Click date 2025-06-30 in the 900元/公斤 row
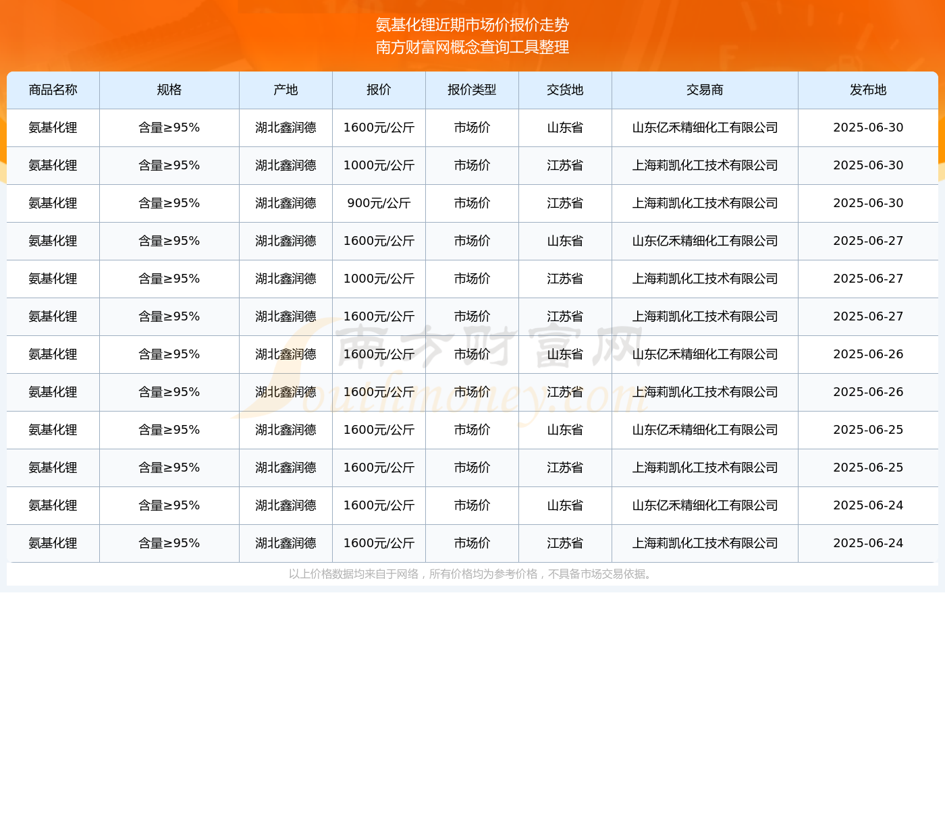The width and height of the screenshot is (945, 813). click(868, 203)
